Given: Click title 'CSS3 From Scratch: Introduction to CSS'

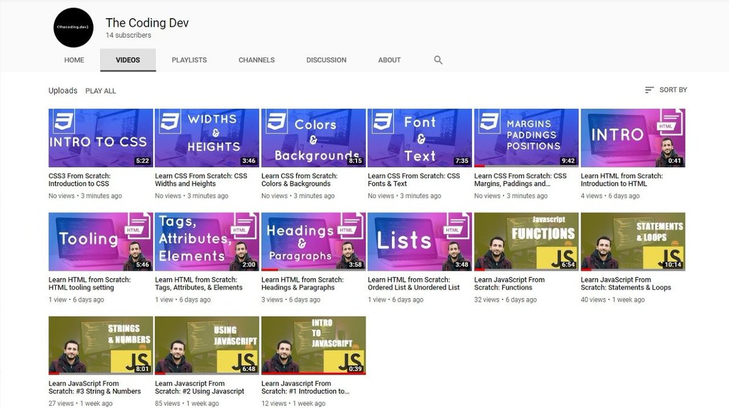Looking at the screenshot, I should (80, 180).
